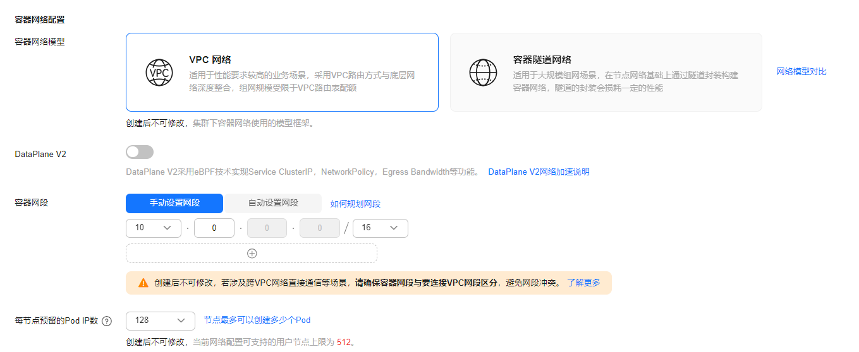Screen dimensions: 859x352
Task: Open 节点最多可以创建多少个Pod link
Action: coord(257,320)
